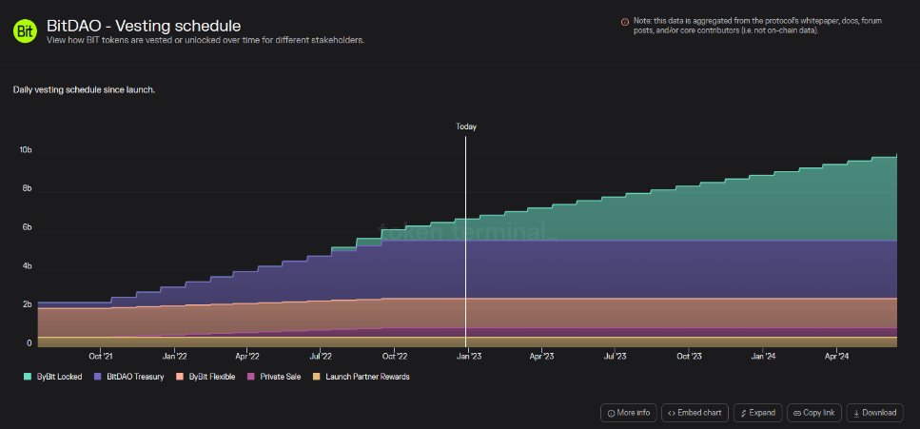Click the Jul '23 x-axis label
Viewport: 920px width, 429px height.
point(615,356)
